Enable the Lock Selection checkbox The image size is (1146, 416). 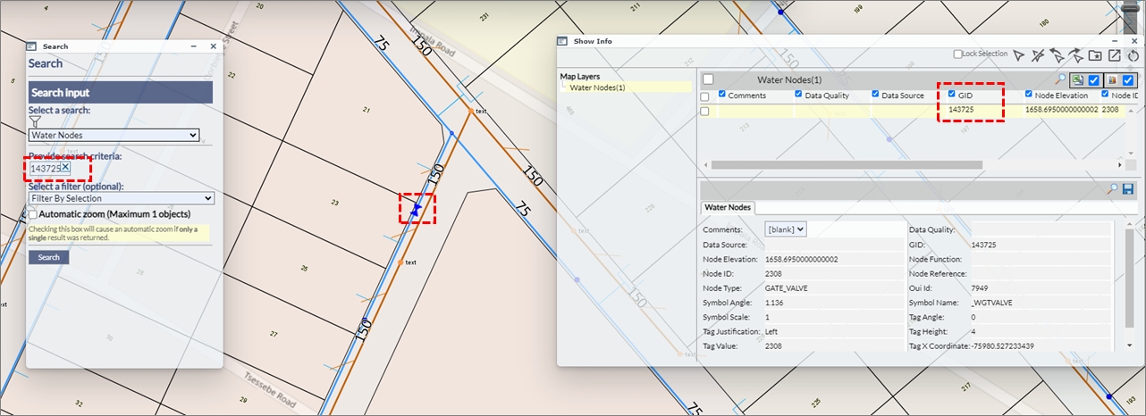[x=957, y=54]
